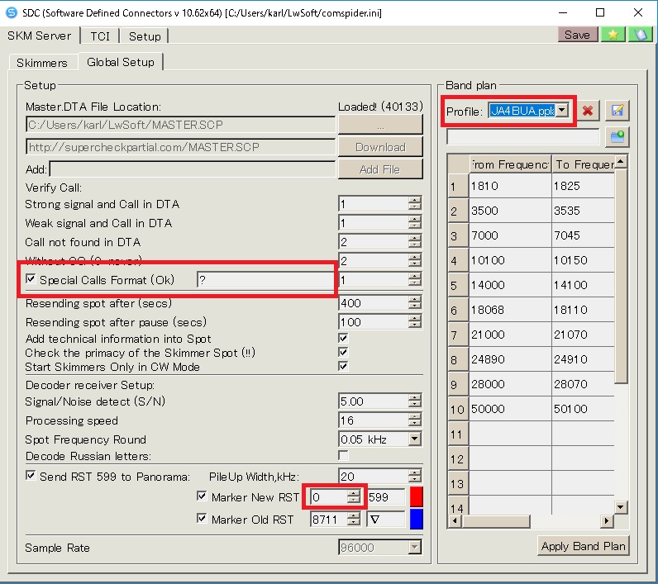This screenshot has height=584, width=658.
Task: Toggle Send RST 599 to Panorama checkbox
Action: pos(31,476)
